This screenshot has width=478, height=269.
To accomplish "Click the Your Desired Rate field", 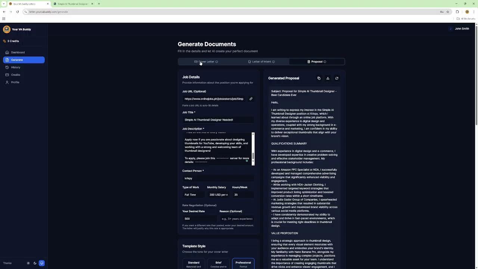I will click(200, 219).
